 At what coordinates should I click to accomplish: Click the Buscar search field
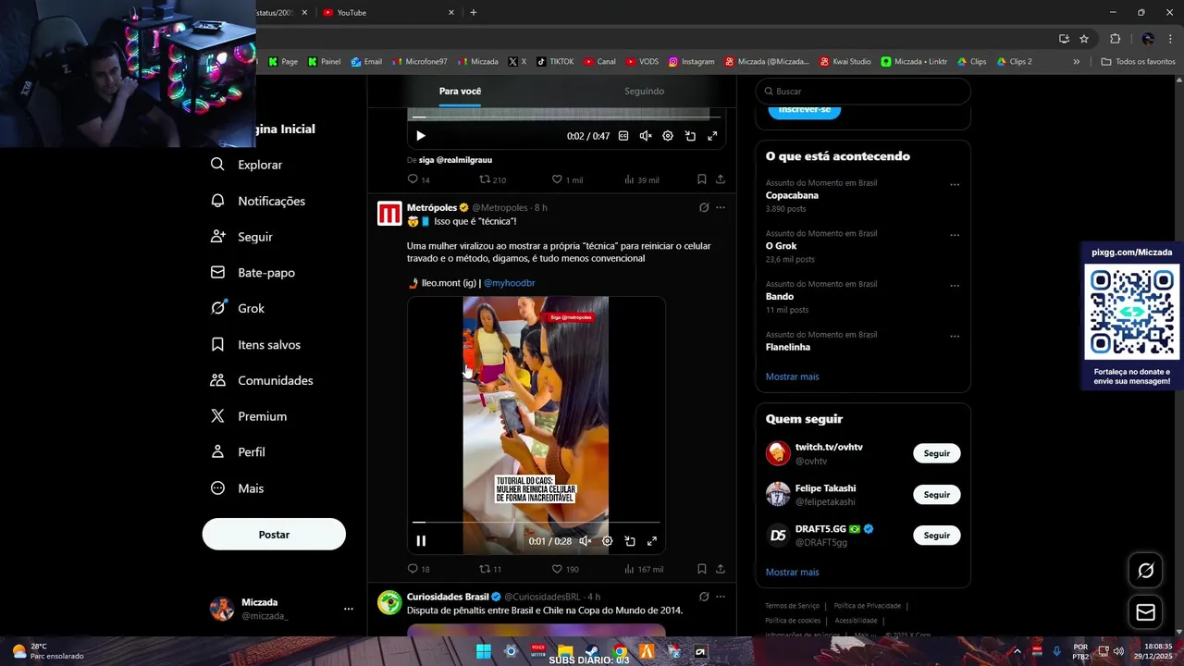click(863, 92)
